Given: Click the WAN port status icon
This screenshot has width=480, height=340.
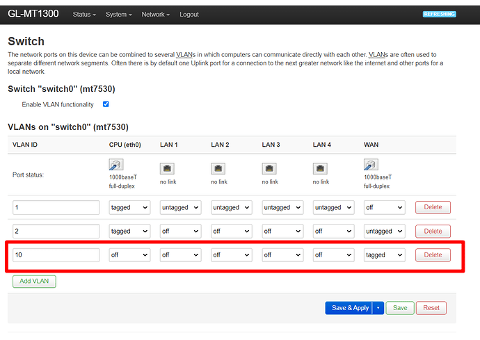Looking at the screenshot, I should point(370,165).
